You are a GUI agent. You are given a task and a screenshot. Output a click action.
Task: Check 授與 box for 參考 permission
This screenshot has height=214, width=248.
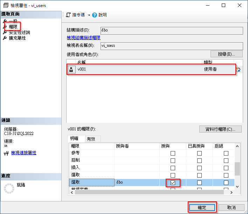(173, 153)
